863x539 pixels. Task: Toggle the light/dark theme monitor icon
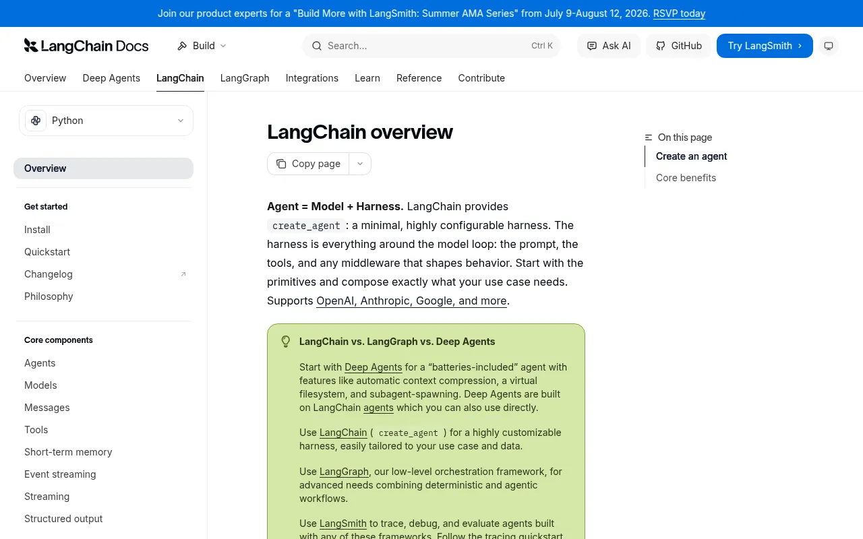click(829, 46)
